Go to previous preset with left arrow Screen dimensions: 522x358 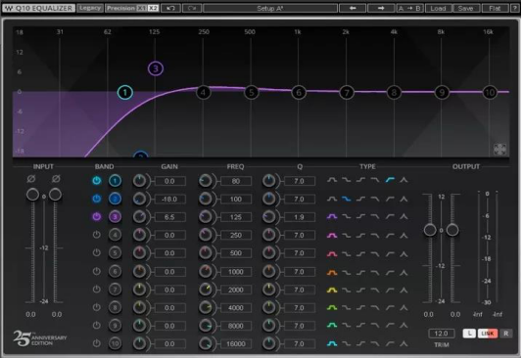353,8
